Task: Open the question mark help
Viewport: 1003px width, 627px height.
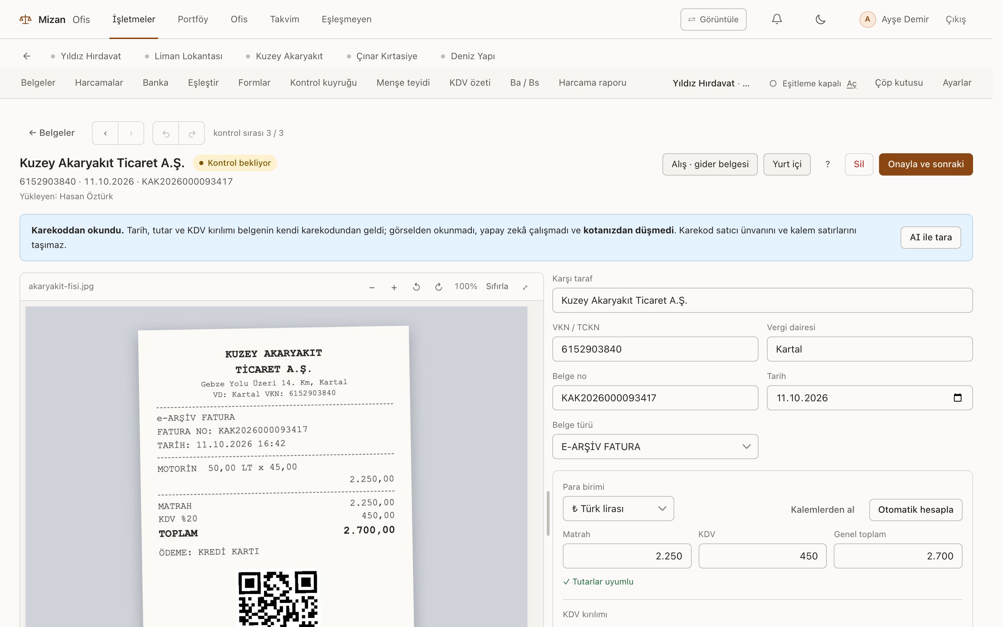Action: 828,164
